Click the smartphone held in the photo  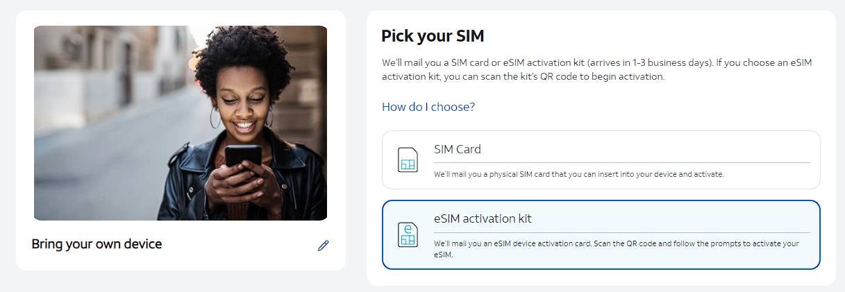pos(243,156)
